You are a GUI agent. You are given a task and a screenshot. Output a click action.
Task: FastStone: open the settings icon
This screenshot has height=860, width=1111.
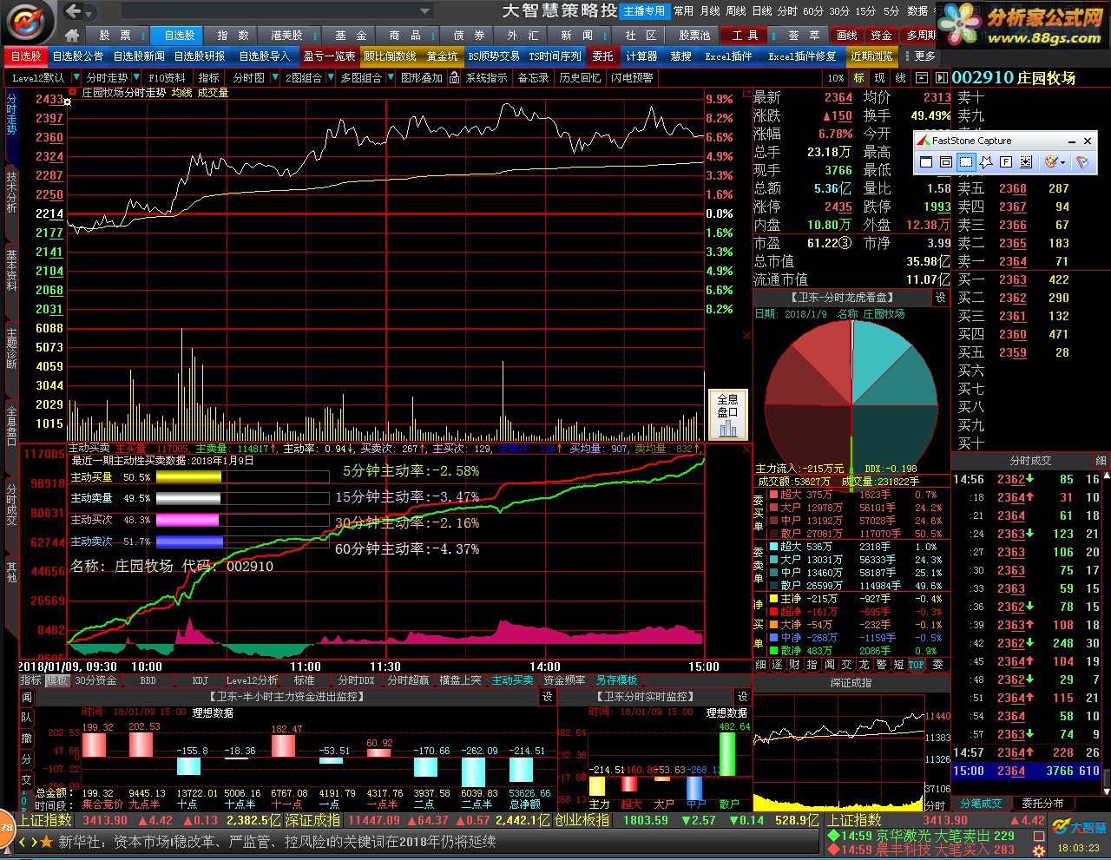(1081, 162)
